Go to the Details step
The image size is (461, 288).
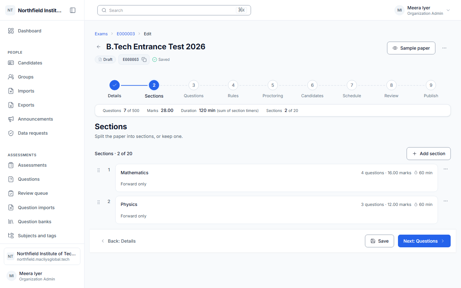coord(115,89)
